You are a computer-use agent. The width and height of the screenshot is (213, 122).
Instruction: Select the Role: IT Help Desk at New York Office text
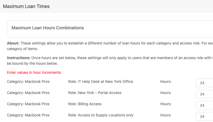tap(100, 82)
